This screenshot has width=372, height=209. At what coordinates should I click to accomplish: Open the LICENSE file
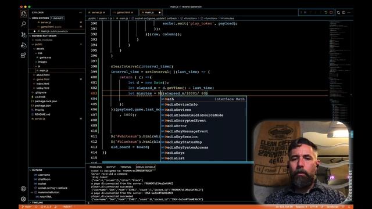pos(40,97)
